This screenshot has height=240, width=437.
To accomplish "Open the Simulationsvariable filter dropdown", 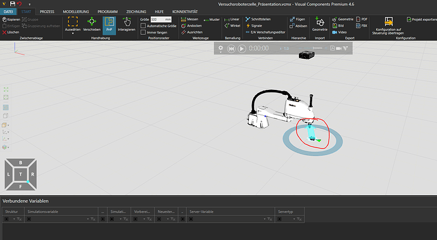I will [88, 219].
